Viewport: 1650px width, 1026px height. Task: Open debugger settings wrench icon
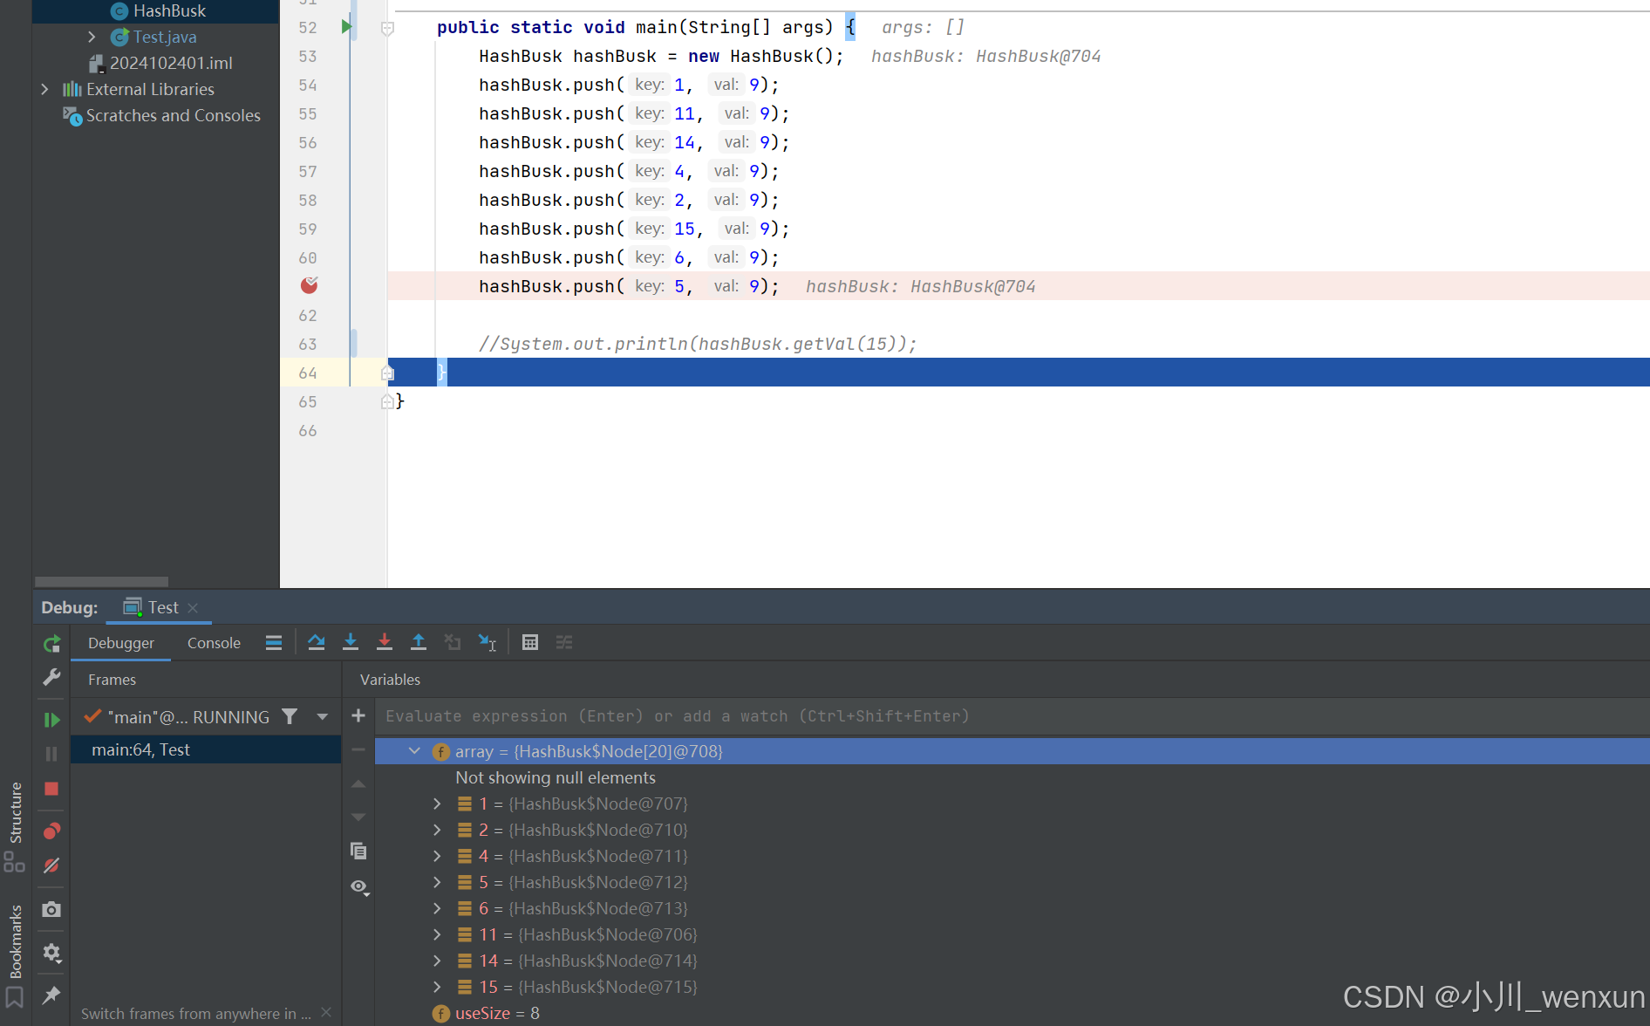(51, 677)
